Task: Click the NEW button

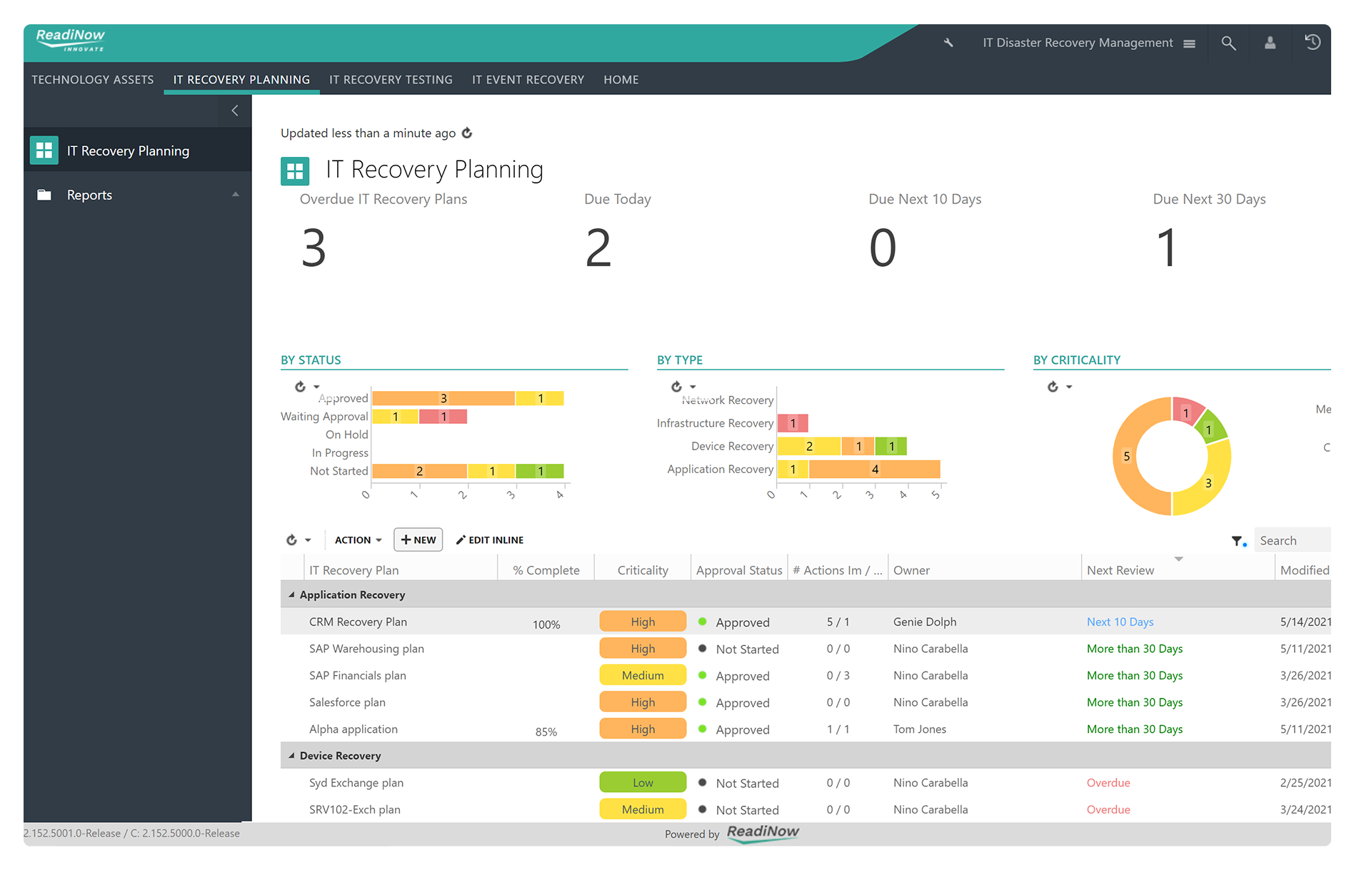Action: pos(418,539)
